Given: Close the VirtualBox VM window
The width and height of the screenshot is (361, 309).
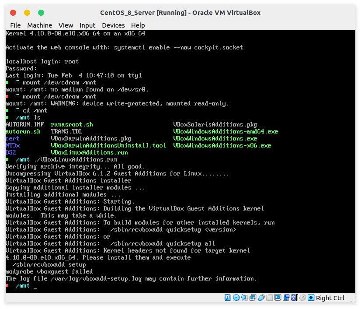Looking at the screenshot, I should click(13, 13).
